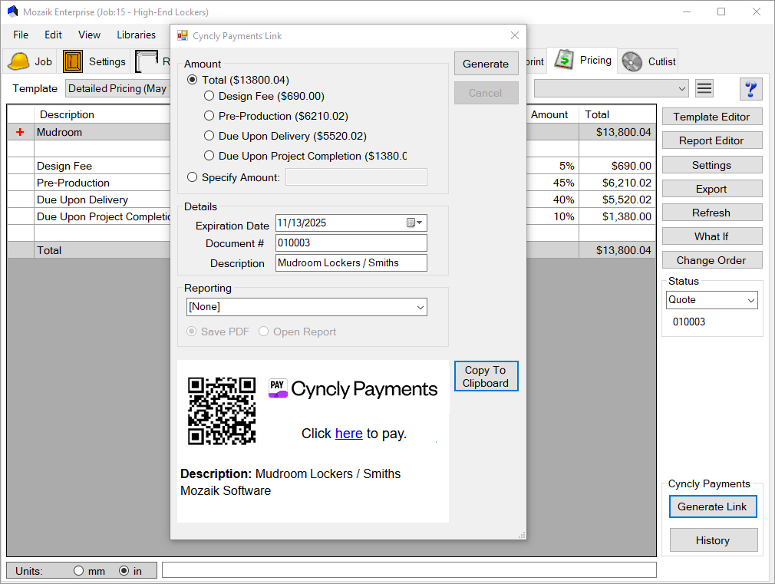This screenshot has height=584, width=775.
Task: Click the 'here' link to pay
Action: coord(349,433)
